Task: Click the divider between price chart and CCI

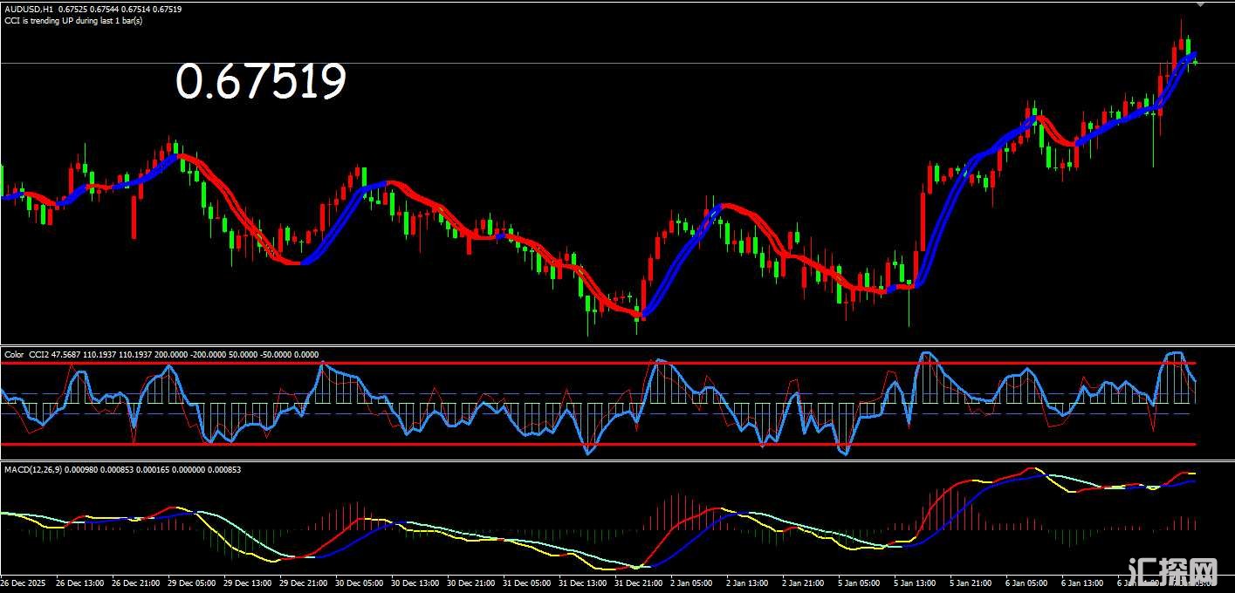Action: click(611, 346)
